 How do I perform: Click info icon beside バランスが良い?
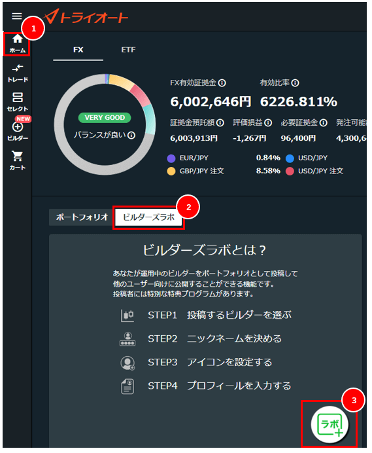[x=131, y=136]
